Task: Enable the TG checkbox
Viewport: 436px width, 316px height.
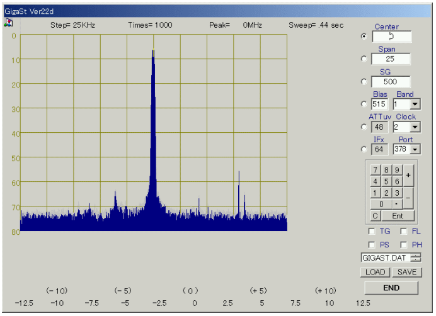Action: [x=372, y=232]
